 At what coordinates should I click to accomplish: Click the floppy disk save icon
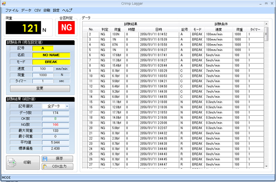[45, 159]
